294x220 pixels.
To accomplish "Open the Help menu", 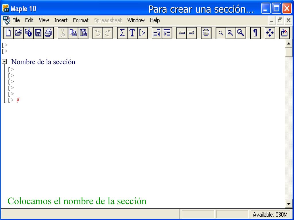I will pyautogui.click(x=155, y=20).
